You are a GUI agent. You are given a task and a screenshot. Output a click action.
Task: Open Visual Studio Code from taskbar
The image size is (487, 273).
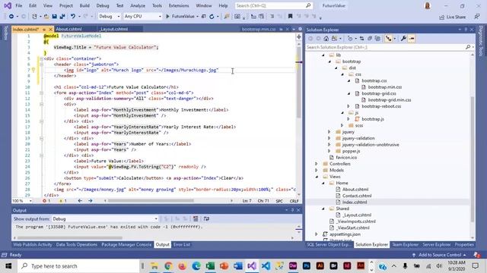[x=266, y=266]
